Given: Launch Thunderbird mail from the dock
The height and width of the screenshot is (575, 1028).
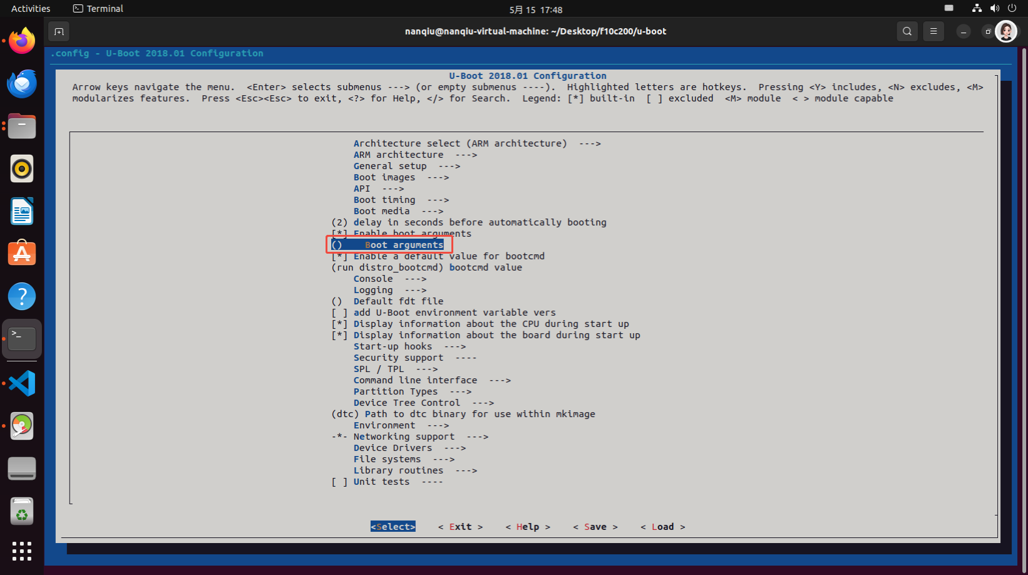Looking at the screenshot, I should coord(22,83).
